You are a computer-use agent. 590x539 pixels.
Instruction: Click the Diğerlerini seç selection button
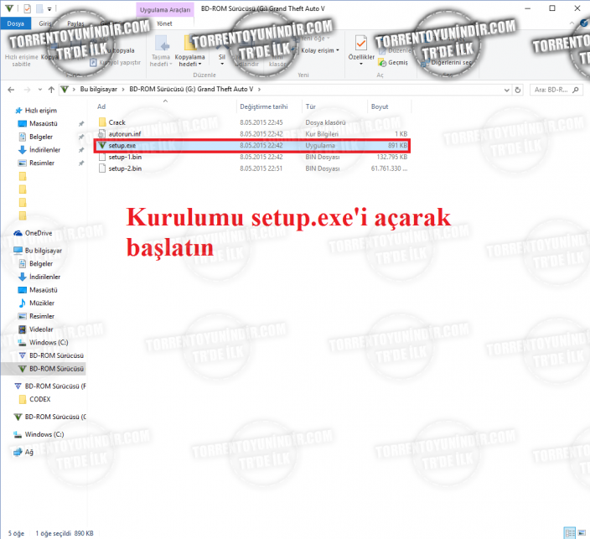447,63
